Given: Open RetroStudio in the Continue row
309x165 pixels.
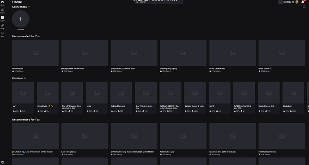Looking at the screenshot, I should click(x=47, y=97).
